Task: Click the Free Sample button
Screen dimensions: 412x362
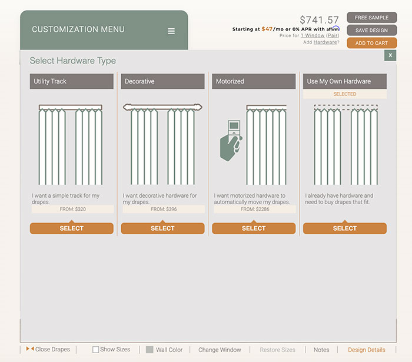Action: 371,18
